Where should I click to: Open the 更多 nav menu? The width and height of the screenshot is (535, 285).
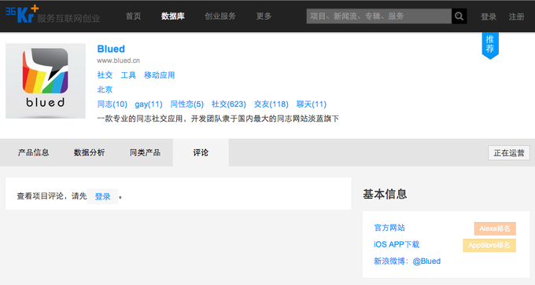click(x=264, y=16)
